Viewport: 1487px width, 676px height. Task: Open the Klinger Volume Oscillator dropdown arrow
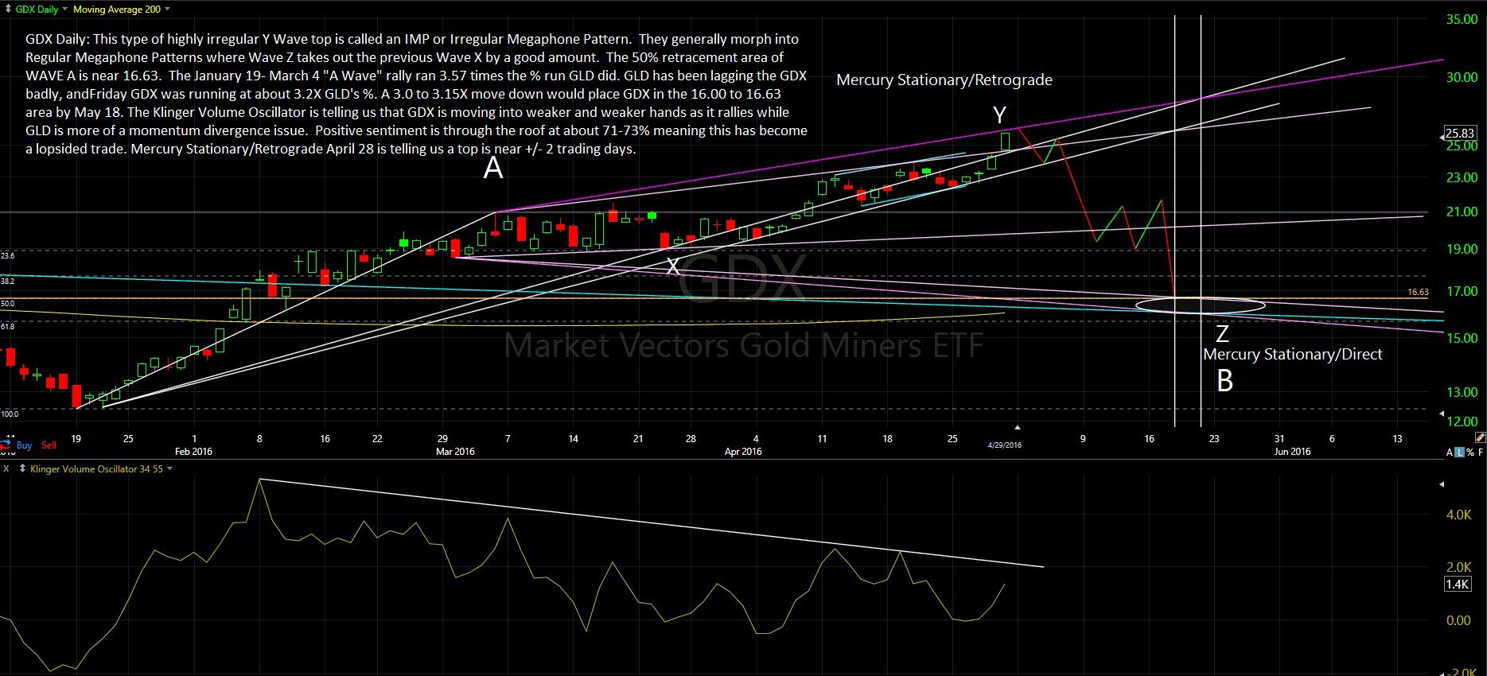coord(169,469)
